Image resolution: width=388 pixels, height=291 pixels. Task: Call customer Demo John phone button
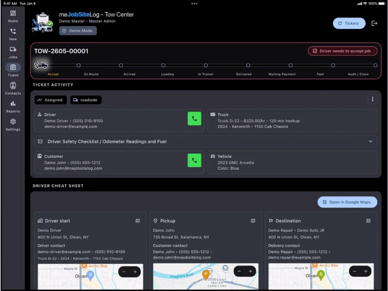point(194,160)
